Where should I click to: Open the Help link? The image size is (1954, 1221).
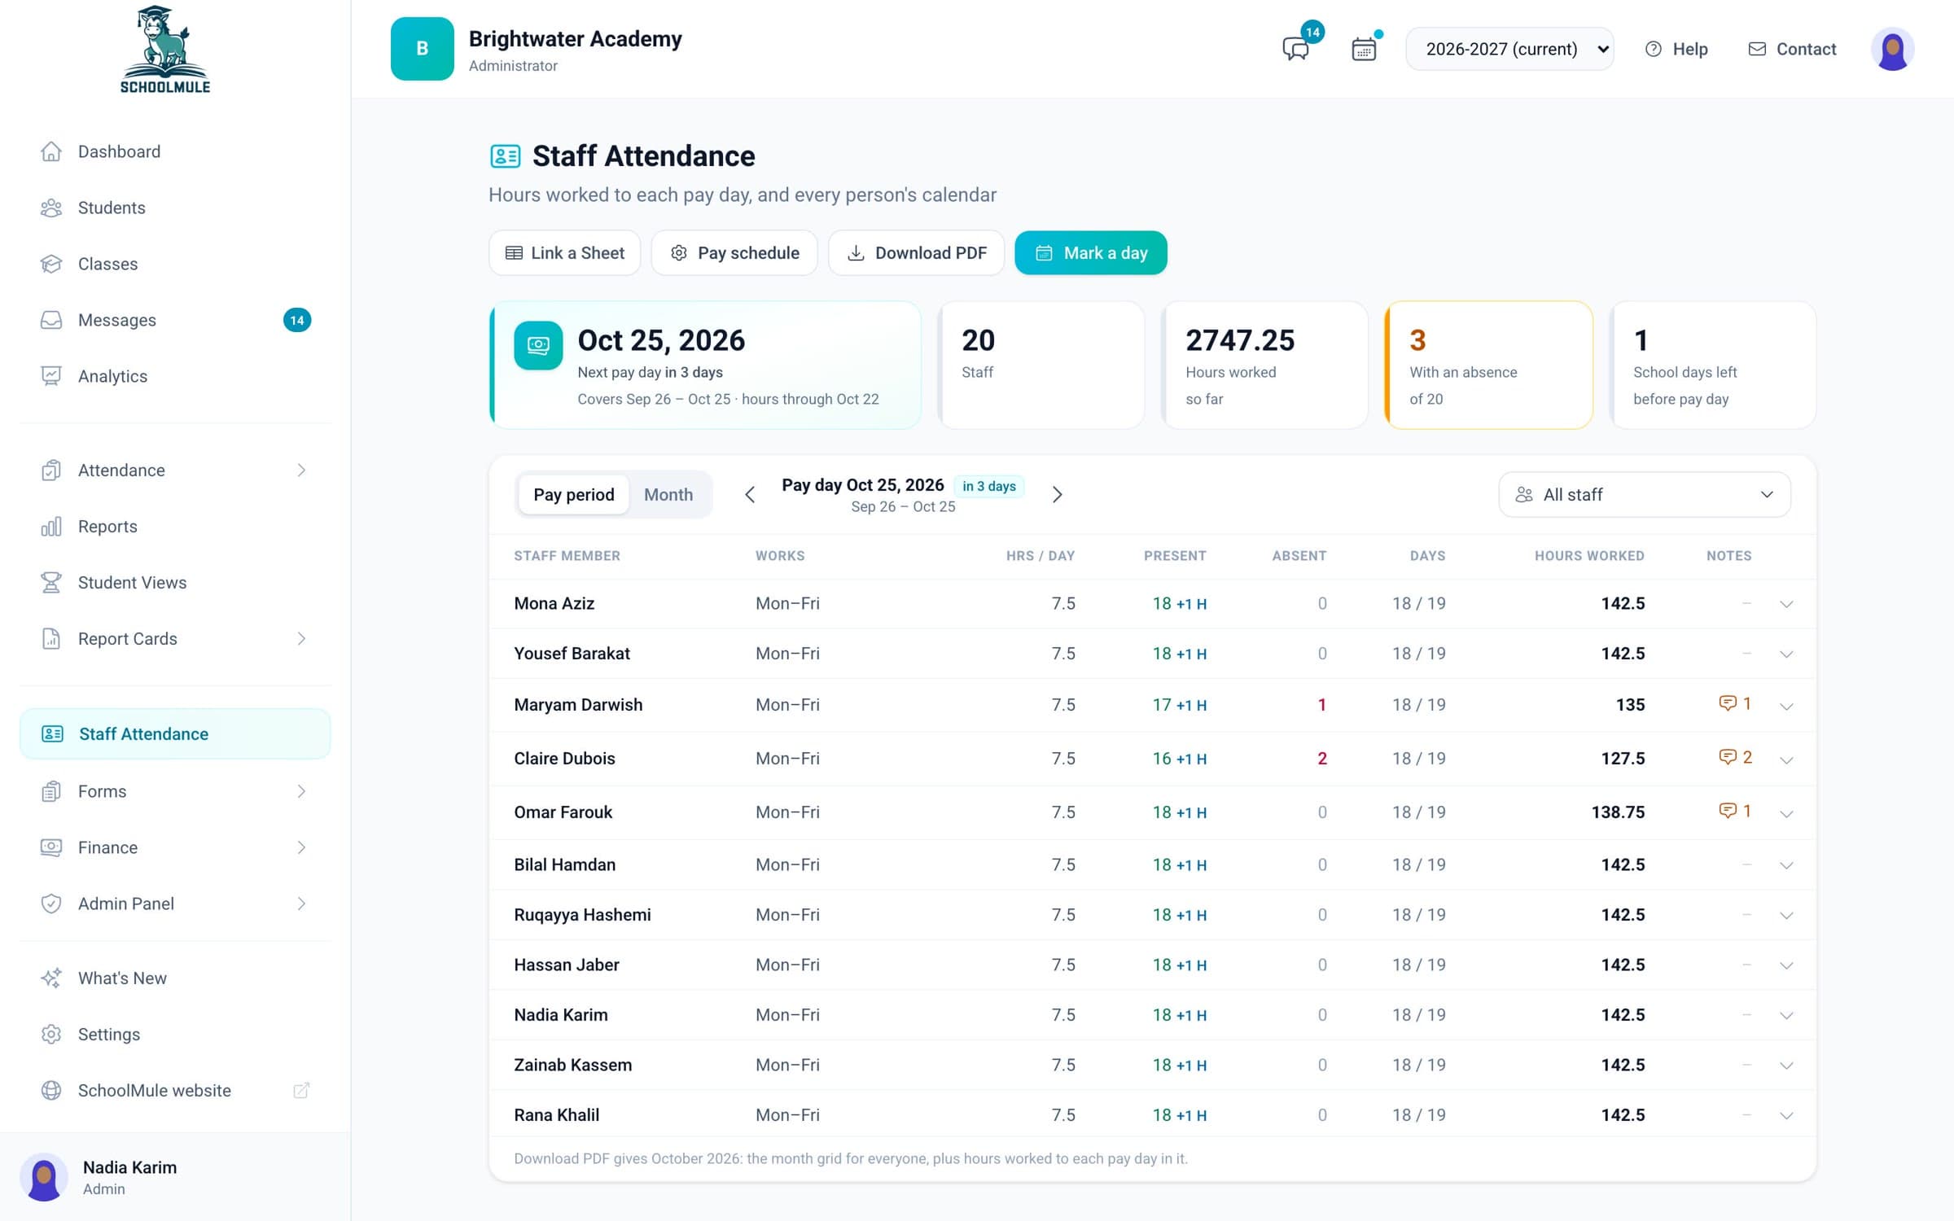click(1676, 49)
